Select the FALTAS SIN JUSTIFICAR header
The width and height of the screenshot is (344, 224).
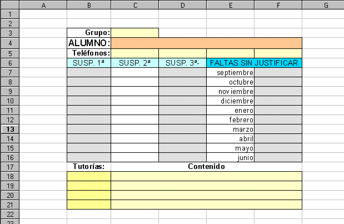point(254,63)
